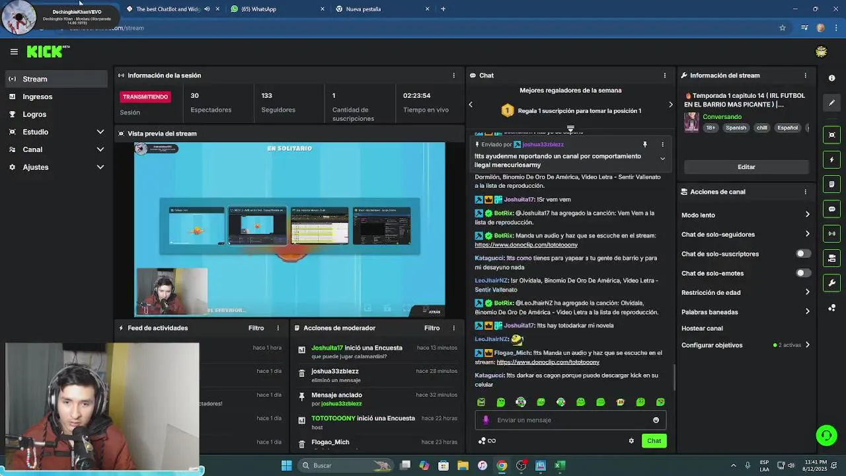The width and height of the screenshot is (846, 476).
Task: Open the Stream section in the sidebar
Action: coord(56,79)
